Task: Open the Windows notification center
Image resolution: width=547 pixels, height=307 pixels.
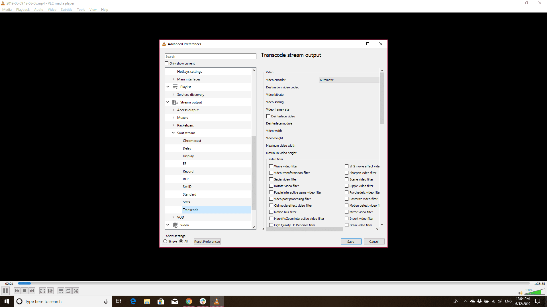Action: pos(538,301)
